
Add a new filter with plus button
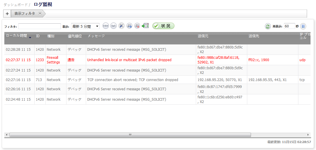[x=7, y=14]
